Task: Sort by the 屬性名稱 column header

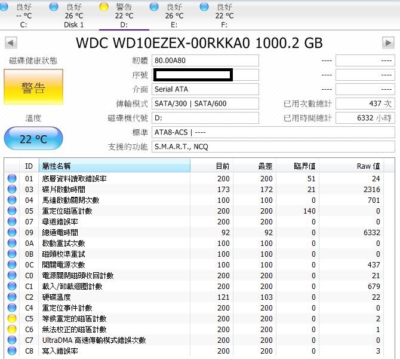Action: (114, 166)
